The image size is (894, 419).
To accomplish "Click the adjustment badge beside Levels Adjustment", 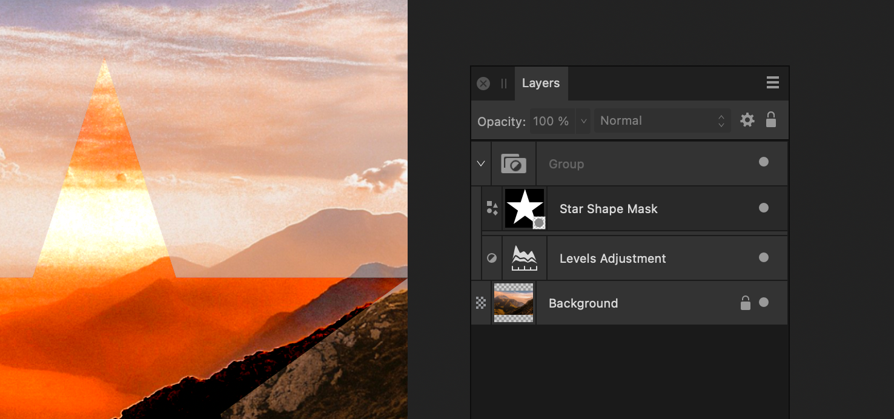I will click(x=491, y=257).
